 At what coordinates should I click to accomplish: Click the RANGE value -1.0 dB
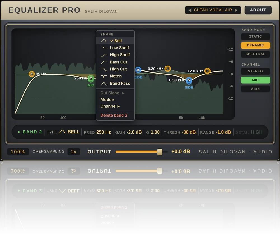click(x=223, y=132)
